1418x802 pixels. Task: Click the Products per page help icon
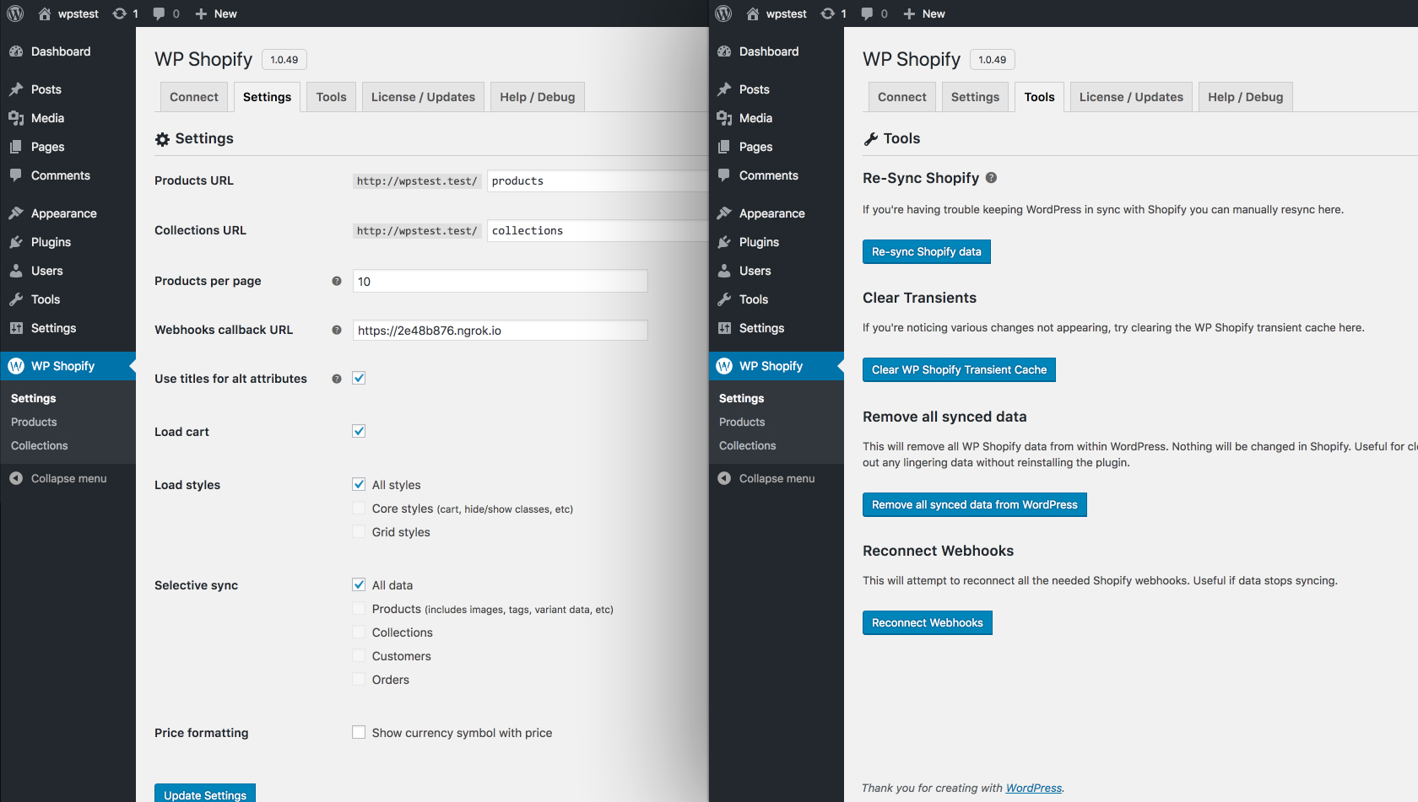337,281
